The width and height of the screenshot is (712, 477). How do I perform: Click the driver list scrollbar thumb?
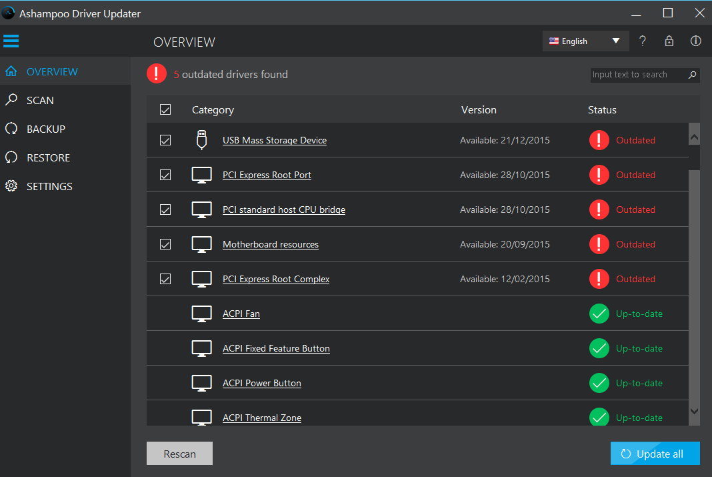pos(694,157)
